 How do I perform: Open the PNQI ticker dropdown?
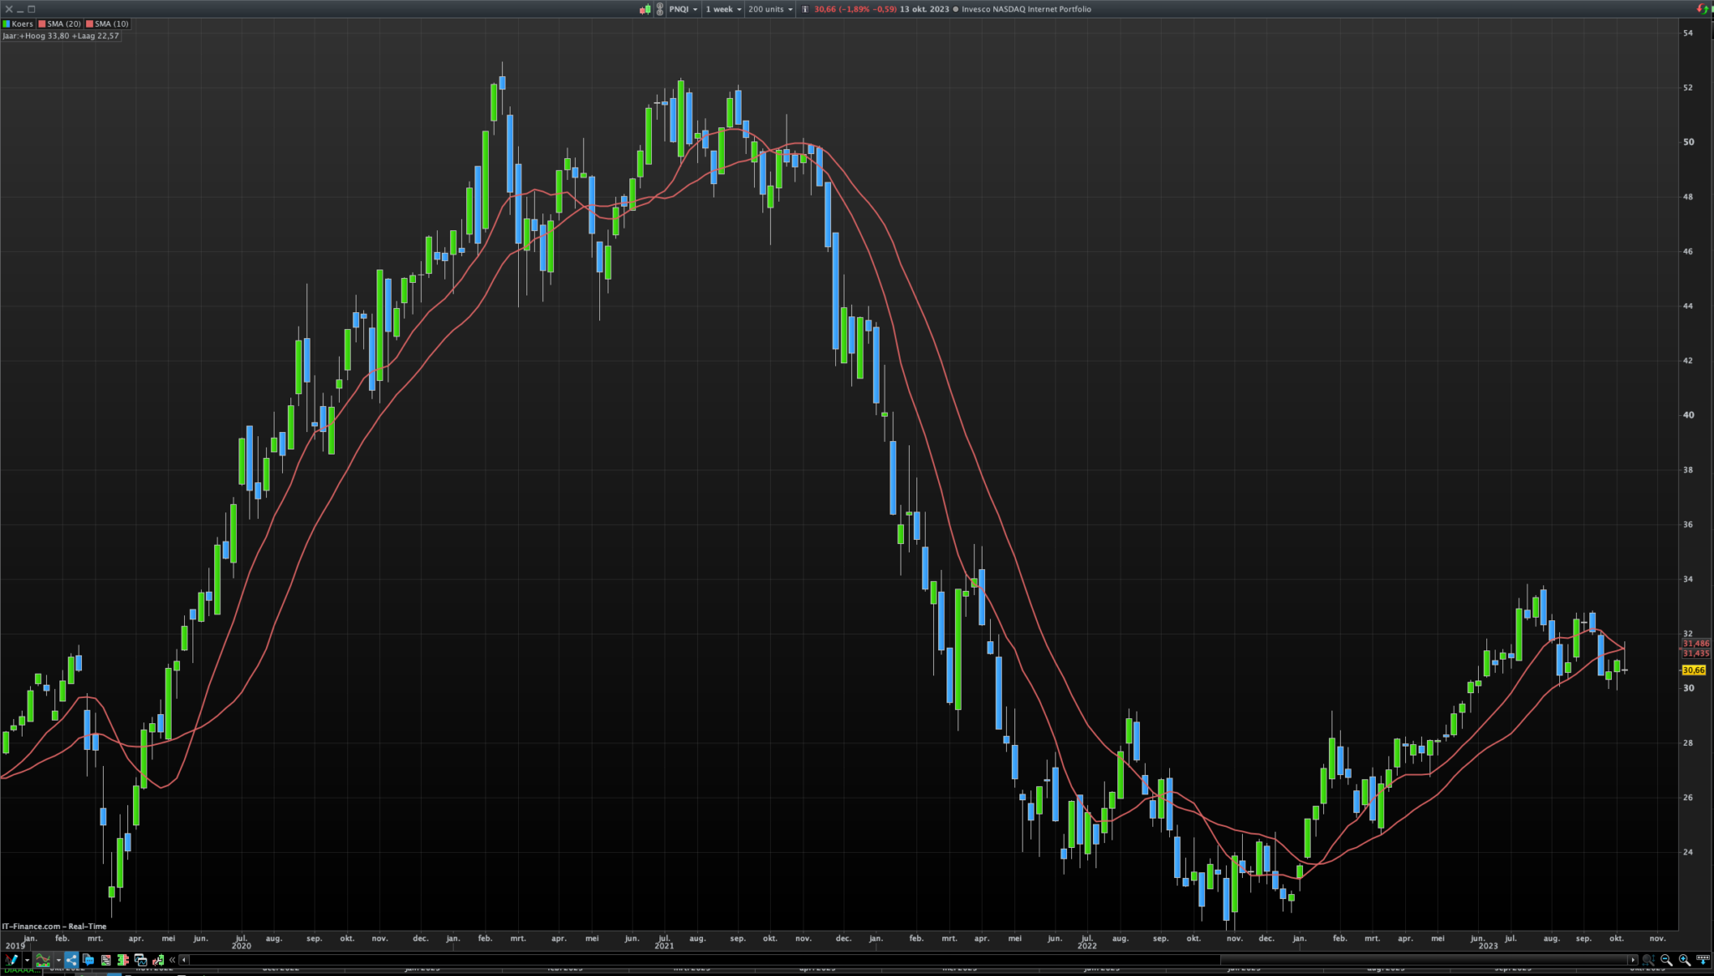point(683,9)
